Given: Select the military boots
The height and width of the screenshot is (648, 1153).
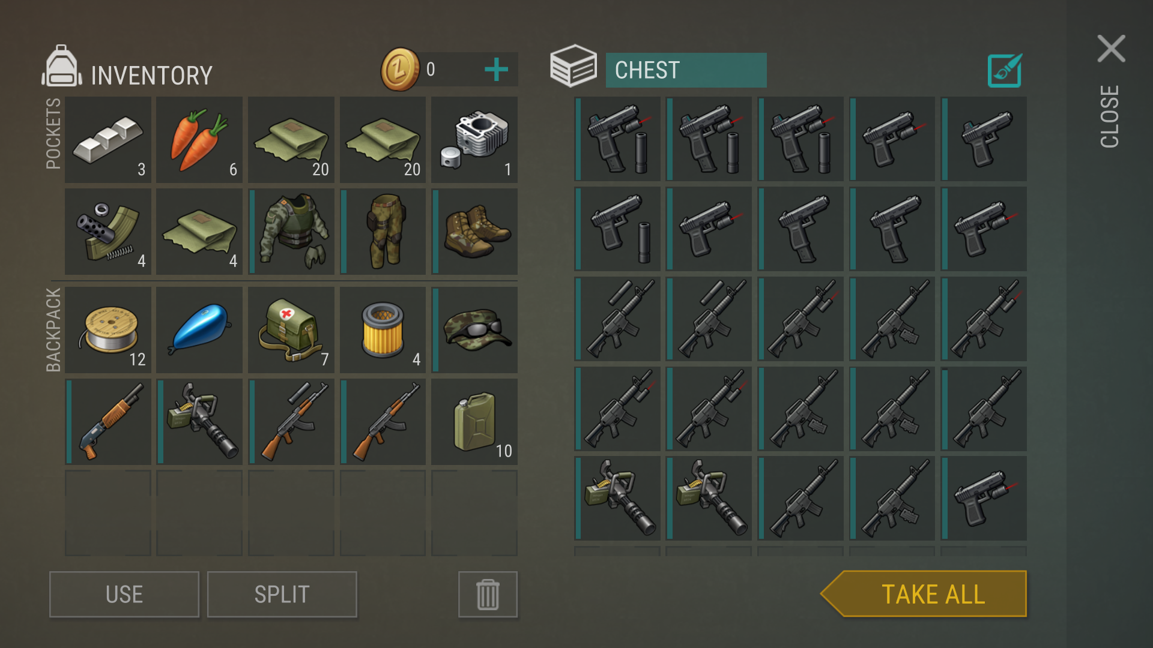Looking at the screenshot, I should [x=474, y=232].
